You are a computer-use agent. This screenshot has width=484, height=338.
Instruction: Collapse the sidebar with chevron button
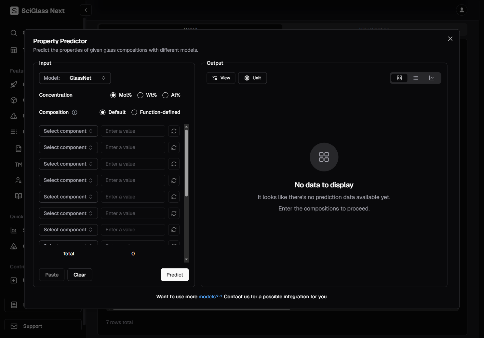point(86,10)
